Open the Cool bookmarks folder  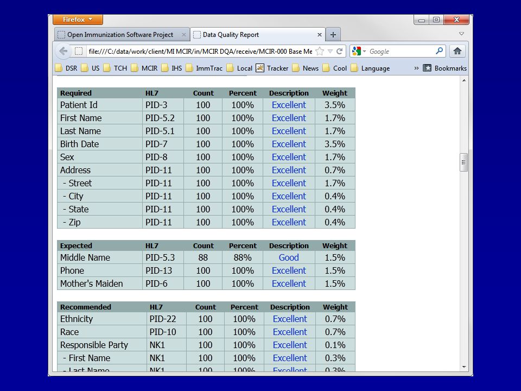coord(335,68)
